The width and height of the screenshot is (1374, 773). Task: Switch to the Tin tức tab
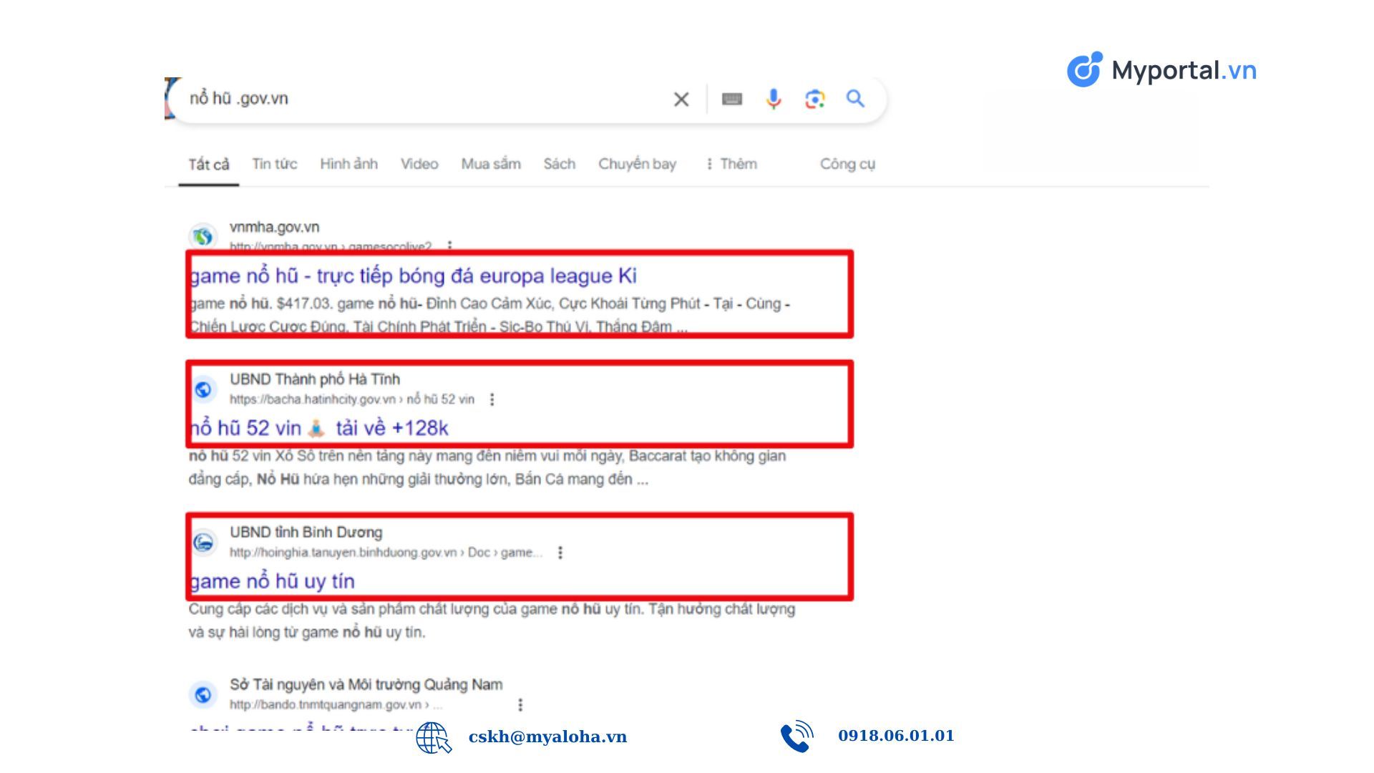pyautogui.click(x=274, y=164)
